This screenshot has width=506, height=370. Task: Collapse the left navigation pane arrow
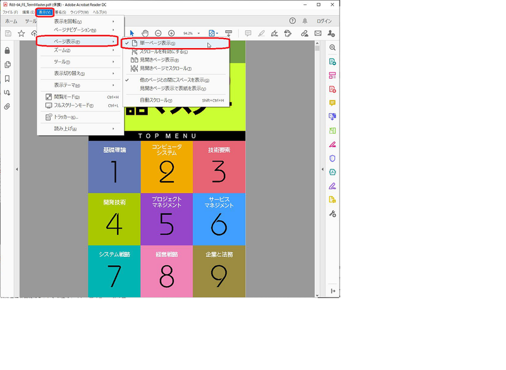point(17,169)
